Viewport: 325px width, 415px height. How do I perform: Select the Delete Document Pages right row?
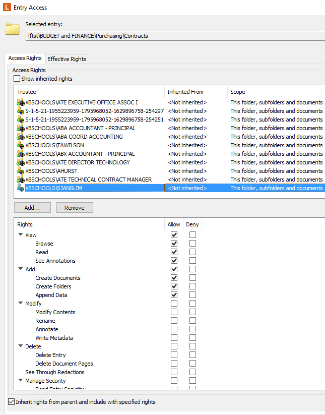click(64, 364)
